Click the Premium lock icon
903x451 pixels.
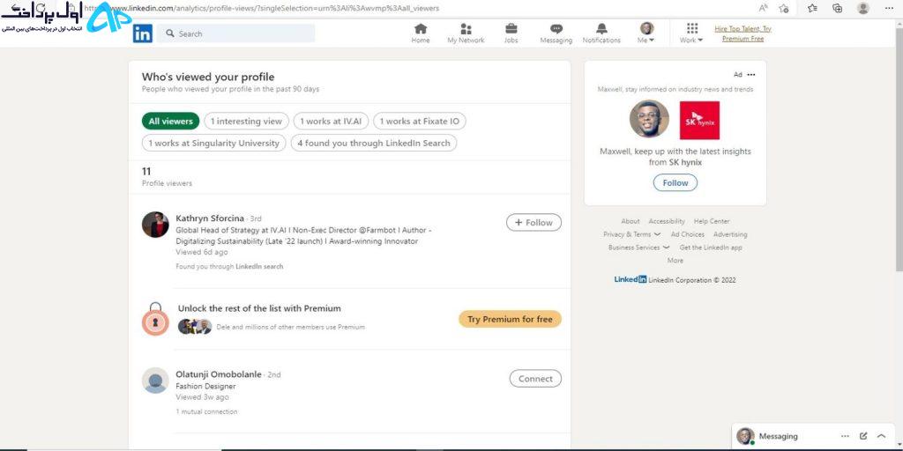tap(155, 319)
